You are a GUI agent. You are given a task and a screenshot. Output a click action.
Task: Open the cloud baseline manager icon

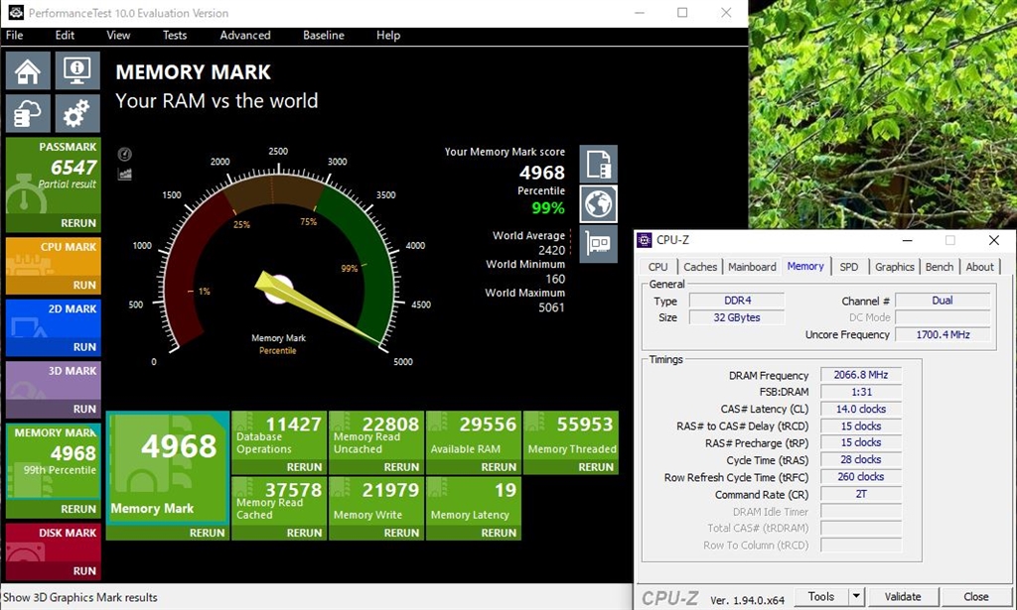click(x=27, y=114)
